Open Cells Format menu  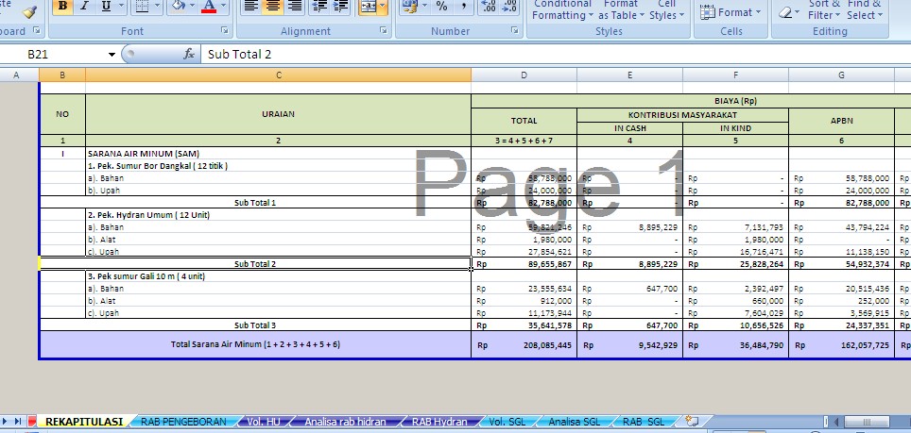click(x=731, y=11)
